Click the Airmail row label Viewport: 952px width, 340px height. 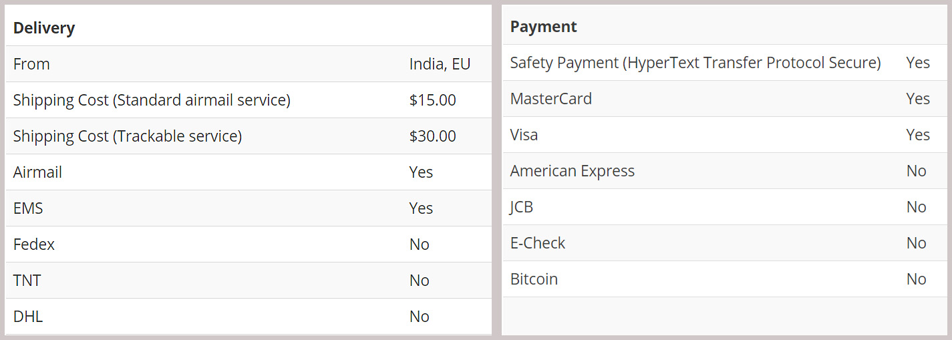(x=37, y=172)
